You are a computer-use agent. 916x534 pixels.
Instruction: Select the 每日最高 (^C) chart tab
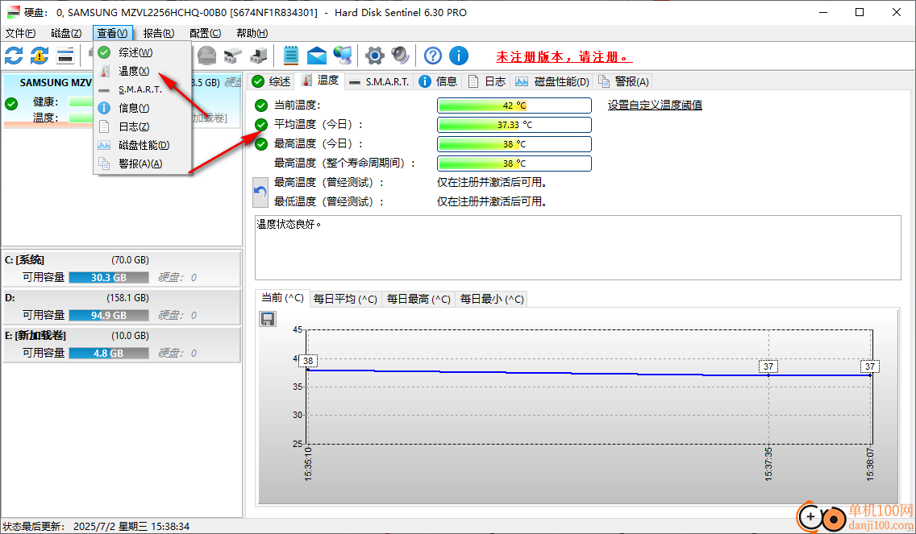click(418, 300)
